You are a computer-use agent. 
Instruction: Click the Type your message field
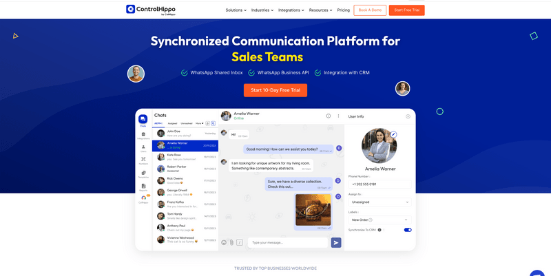click(287, 242)
